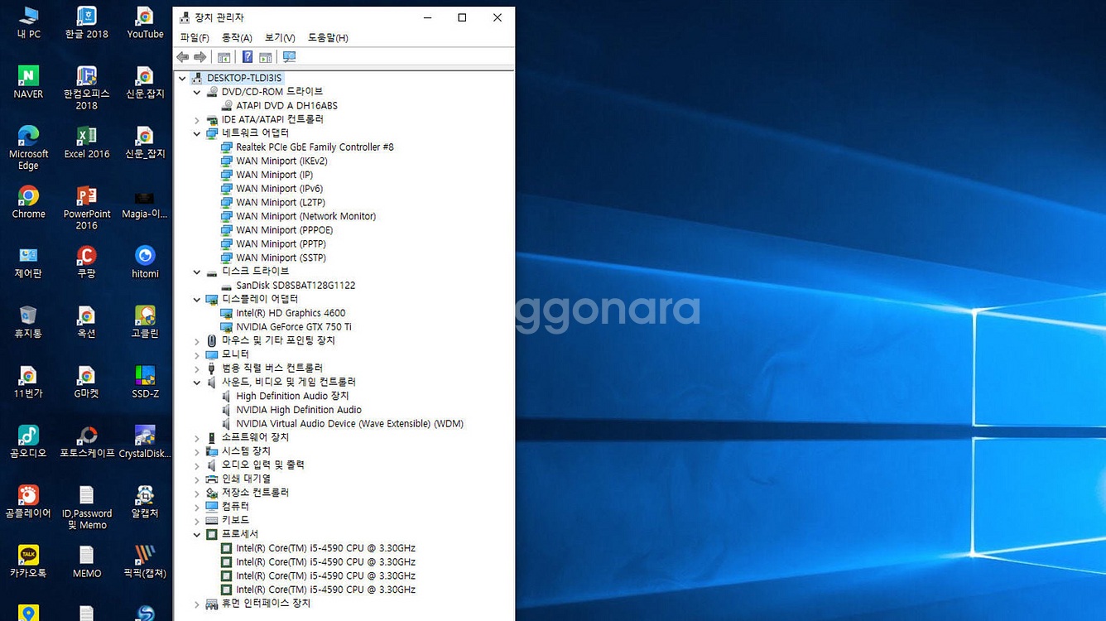
Task: Expand the 모니터 category
Action: pos(197,354)
